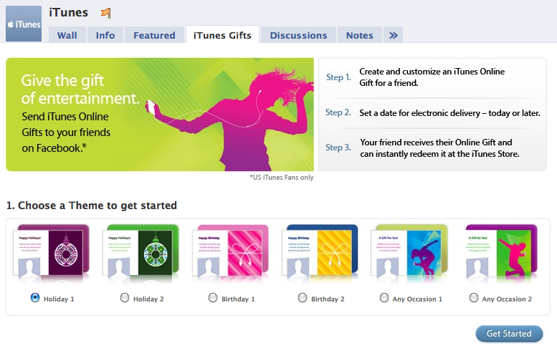The image size is (557, 348).
Task: Open the Featured tab
Action: tap(154, 35)
